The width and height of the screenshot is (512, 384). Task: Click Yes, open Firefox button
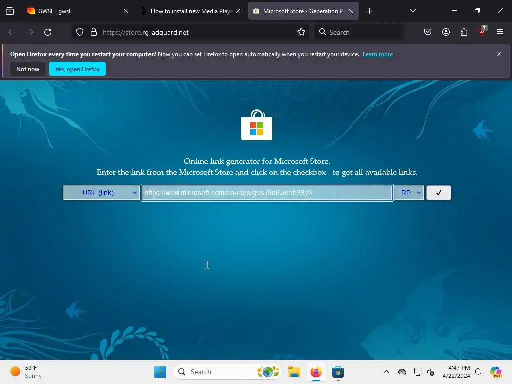[x=77, y=69]
